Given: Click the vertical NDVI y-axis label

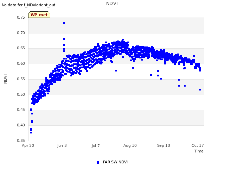Looking at the screenshot, I should point(5,79).
